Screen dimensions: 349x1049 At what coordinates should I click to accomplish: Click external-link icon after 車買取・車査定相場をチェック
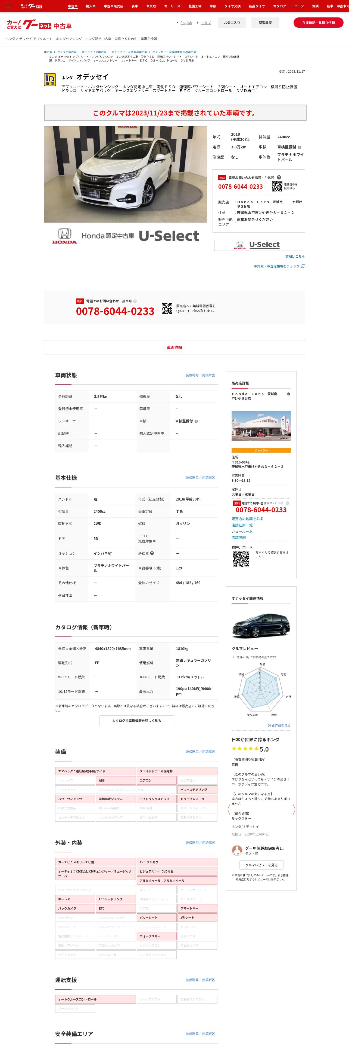(x=303, y=266)
